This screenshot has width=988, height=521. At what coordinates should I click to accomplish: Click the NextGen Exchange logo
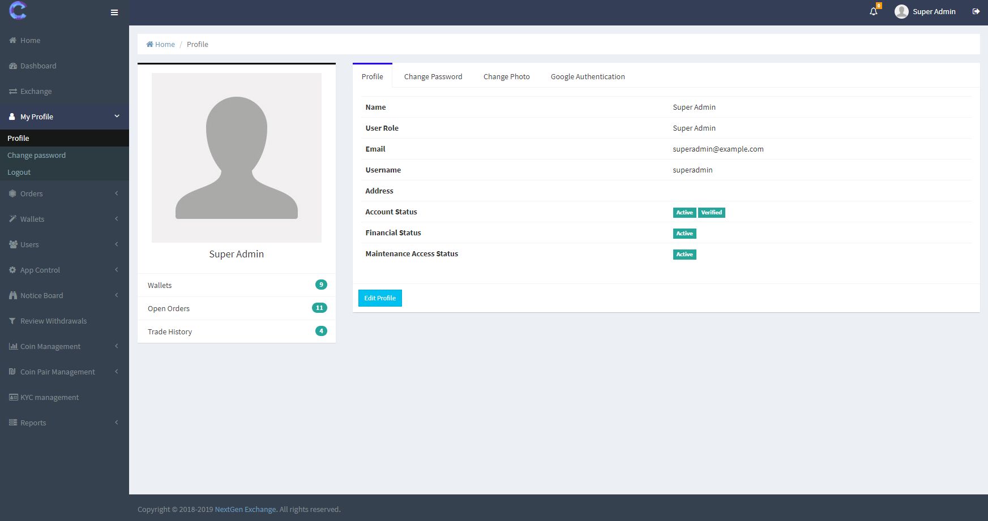click(18, 11)
